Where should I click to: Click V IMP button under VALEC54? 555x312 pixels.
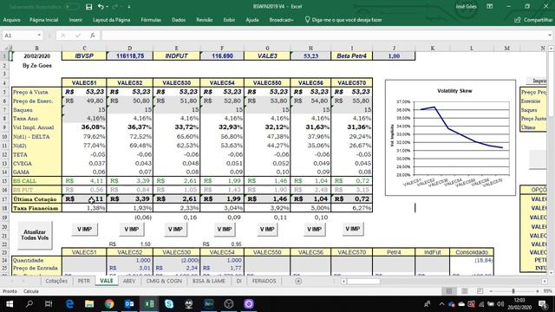(x=224, y=229)
